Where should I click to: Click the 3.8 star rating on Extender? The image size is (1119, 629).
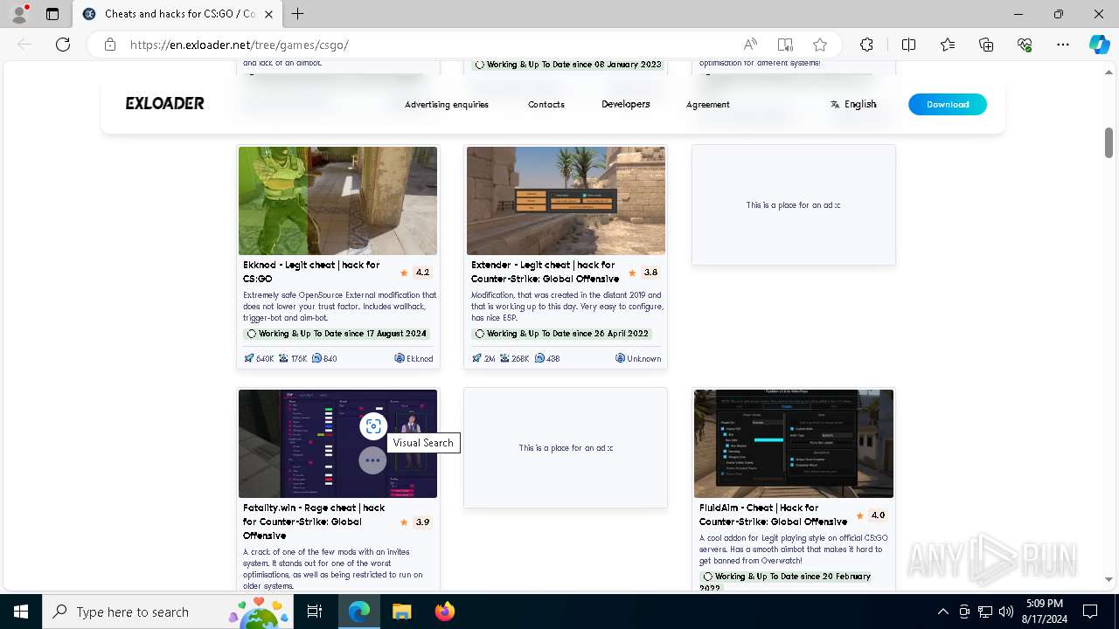(x=644, y=273)
